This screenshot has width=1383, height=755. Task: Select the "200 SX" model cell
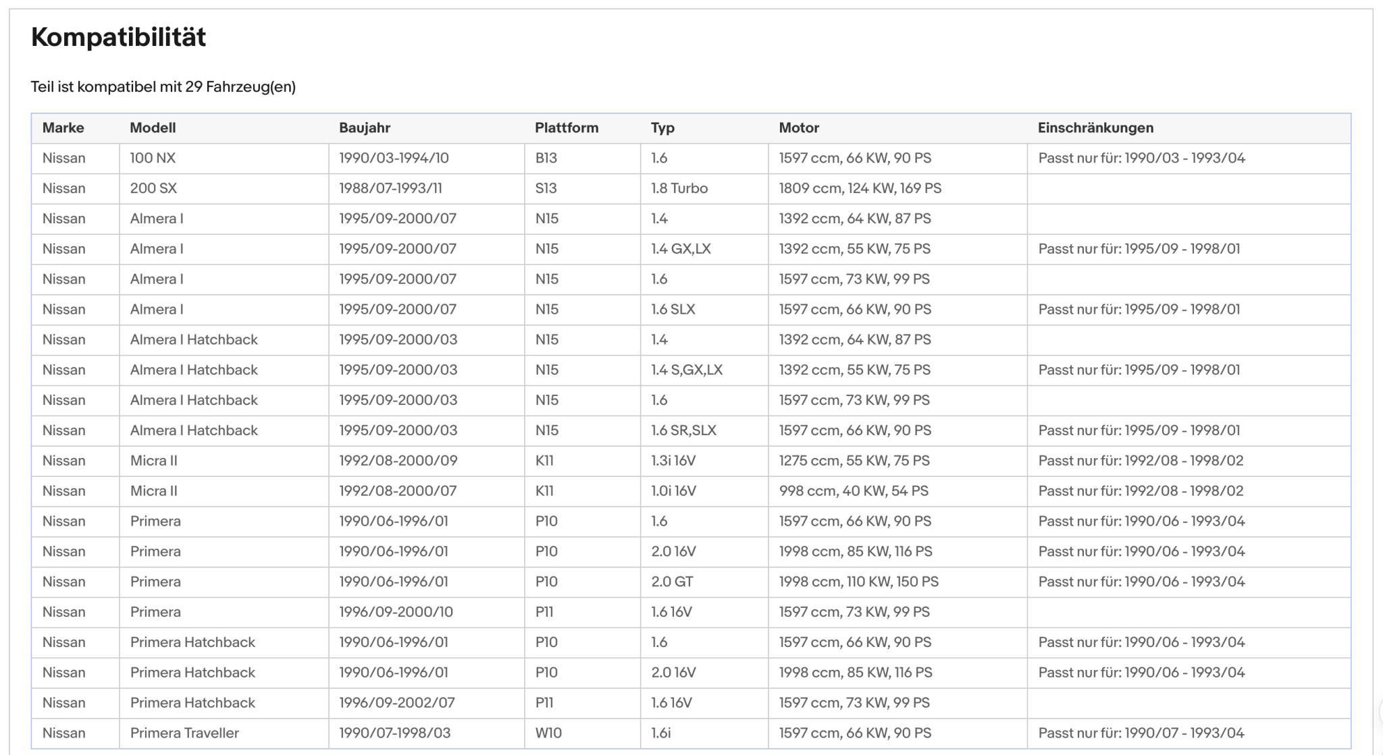(153, 189)
